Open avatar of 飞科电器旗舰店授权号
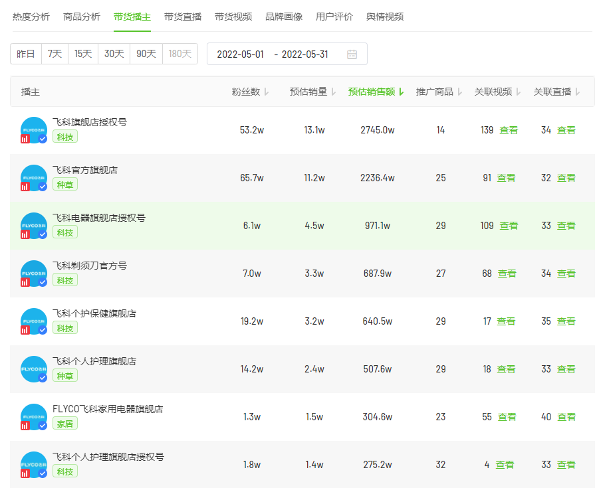The width and height of the screenshot is (597, 488). tap(34, 226)
